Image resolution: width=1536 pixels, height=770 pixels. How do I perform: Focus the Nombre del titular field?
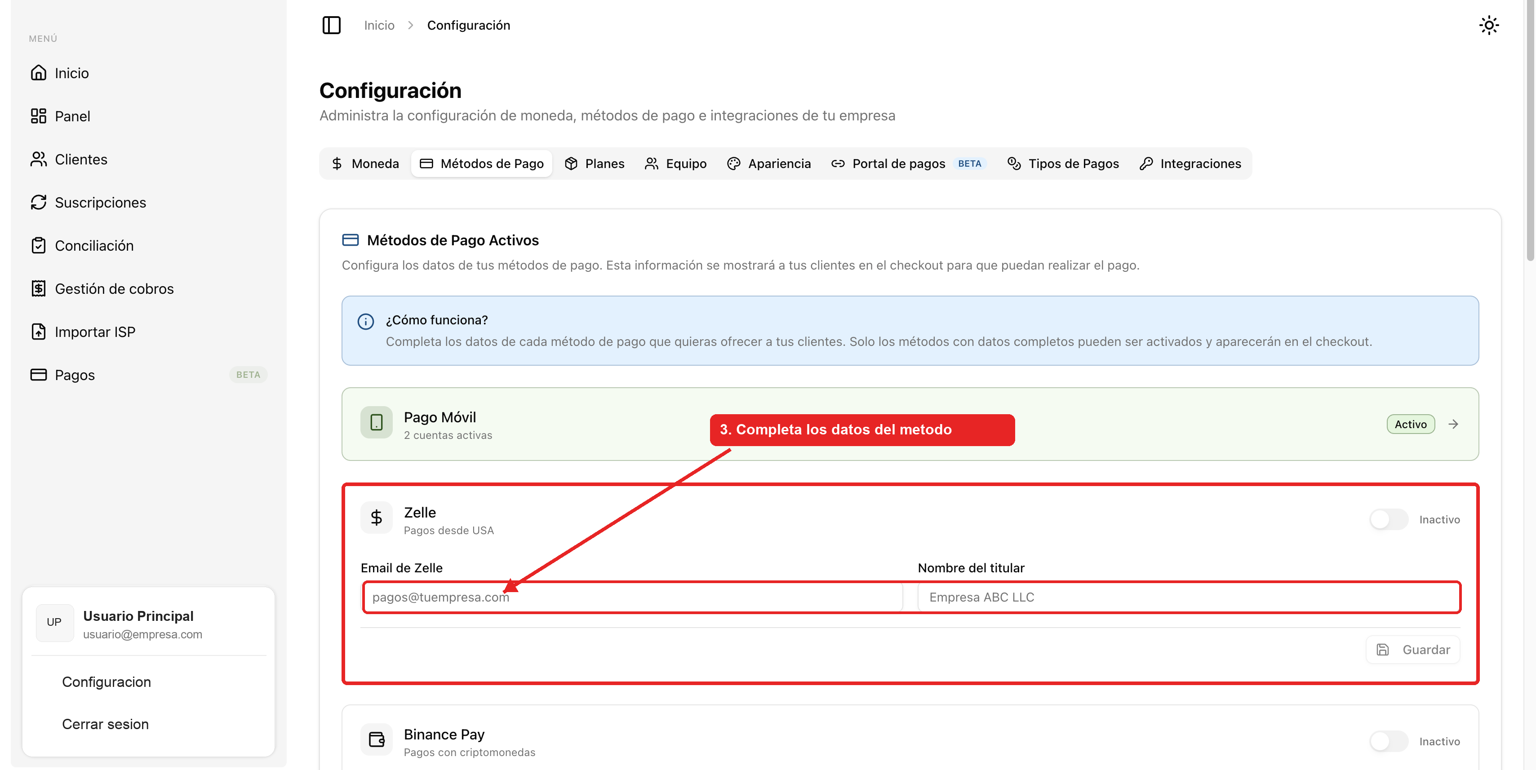(x=1188, y=597)
